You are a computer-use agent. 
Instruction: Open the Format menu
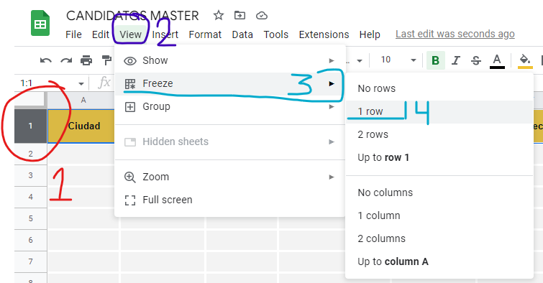(205, 34)
